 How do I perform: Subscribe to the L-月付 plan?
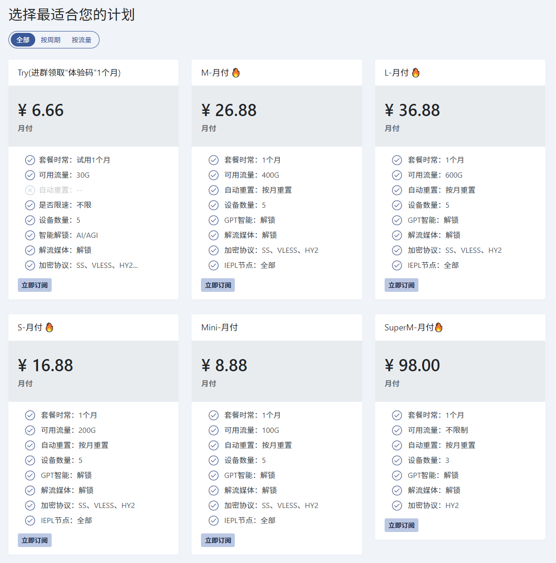point(402,285)
